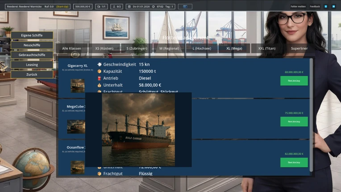Viewport: 341px width, 192px height.
Task: Select the XL (Mega) tab
Action: [234, 48]
